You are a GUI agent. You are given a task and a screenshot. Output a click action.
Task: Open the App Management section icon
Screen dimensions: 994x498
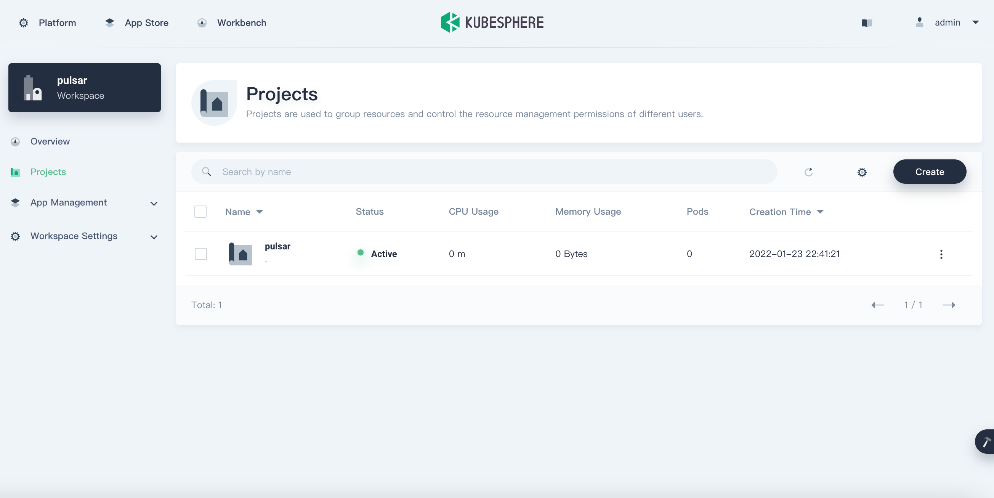click(x=15, y=202)
